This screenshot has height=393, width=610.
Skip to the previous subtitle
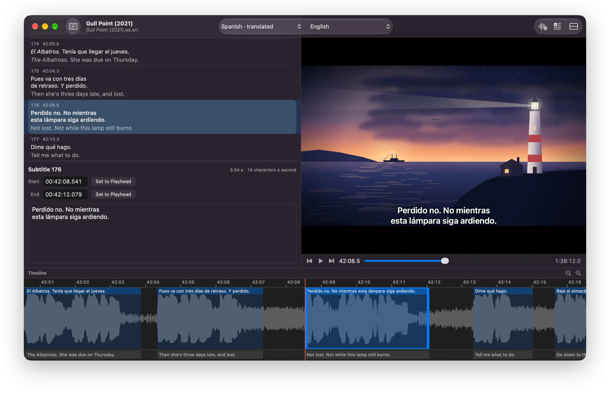pyautogui.click(x=309, y=261)
